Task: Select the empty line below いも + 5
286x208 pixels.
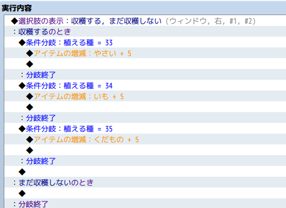Action: (145, 107)
